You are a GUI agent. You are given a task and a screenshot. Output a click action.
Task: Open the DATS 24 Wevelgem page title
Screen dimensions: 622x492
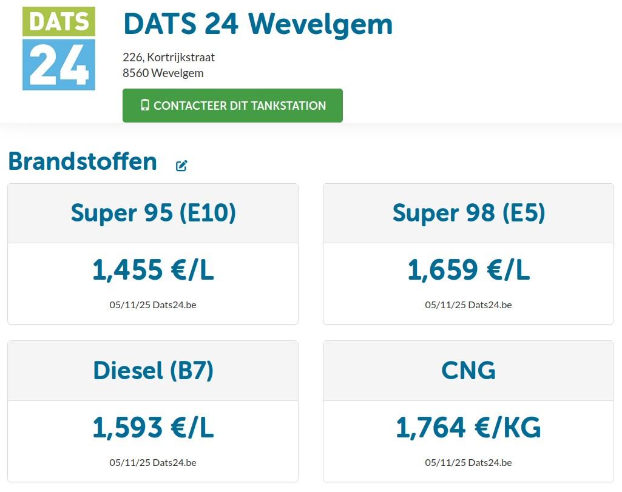point(258,24)
